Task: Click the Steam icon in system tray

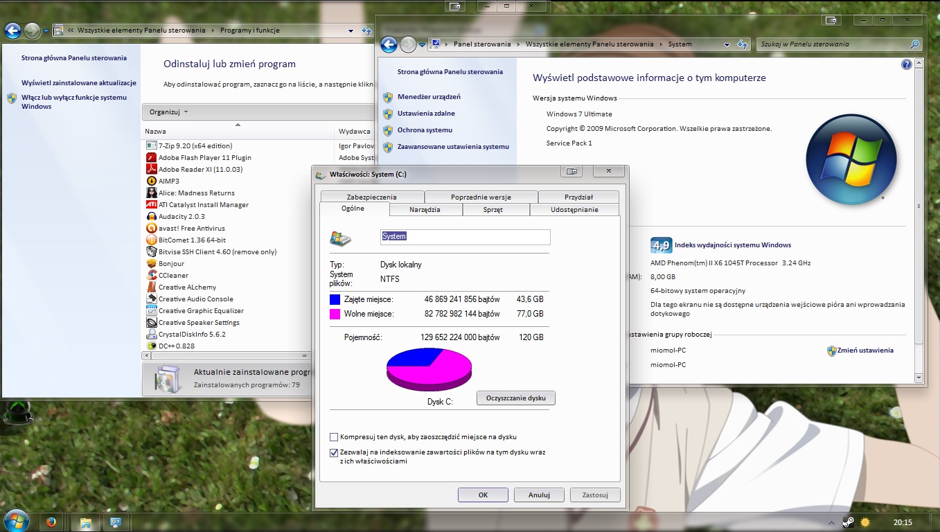Action: [x=848, y=521]
